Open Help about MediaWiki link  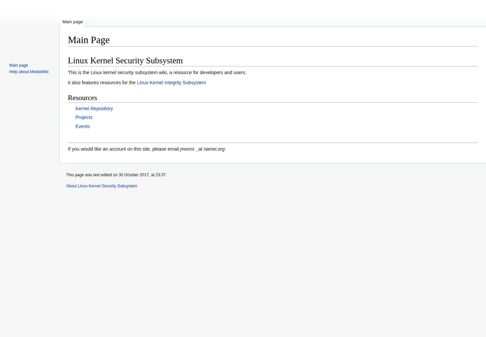29,72
